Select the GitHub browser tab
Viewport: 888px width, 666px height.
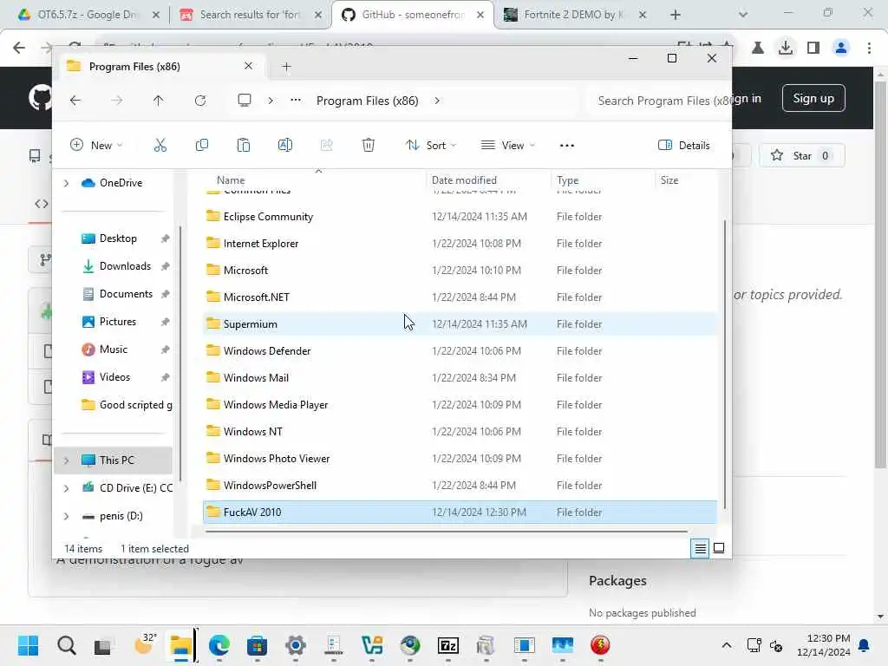[x=412, y=15]
